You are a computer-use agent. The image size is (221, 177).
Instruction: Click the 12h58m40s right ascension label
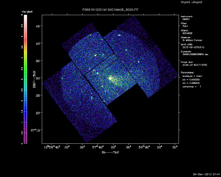(x=52, y=147)
